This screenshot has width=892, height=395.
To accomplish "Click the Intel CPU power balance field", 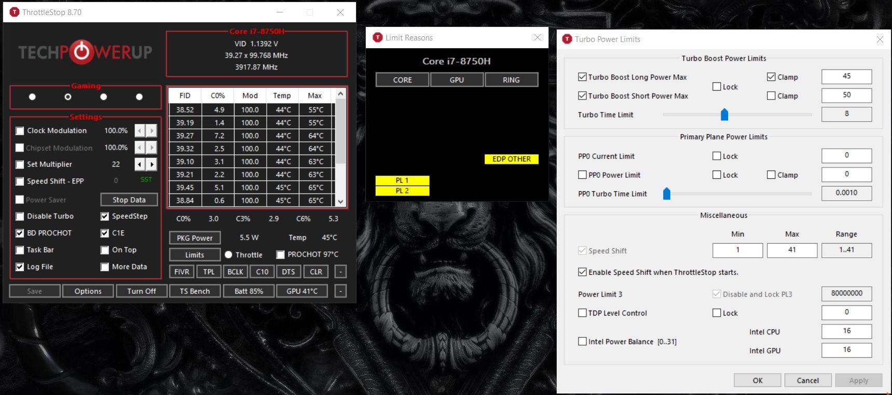I will (847, 332).
